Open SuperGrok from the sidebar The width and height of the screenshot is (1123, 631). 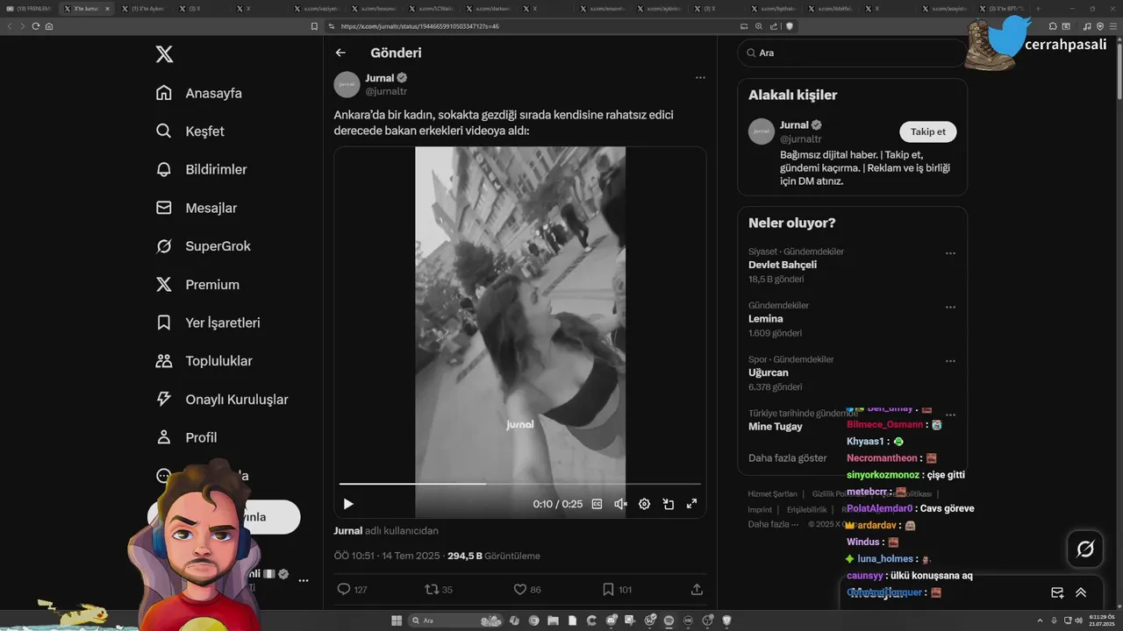[203, 246]
